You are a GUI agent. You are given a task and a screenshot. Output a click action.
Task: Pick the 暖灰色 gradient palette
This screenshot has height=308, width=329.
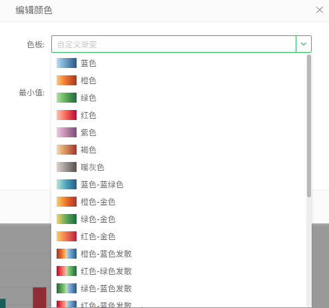click(x=179, y=167)
